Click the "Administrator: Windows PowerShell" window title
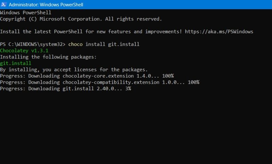 coord(46,5)
